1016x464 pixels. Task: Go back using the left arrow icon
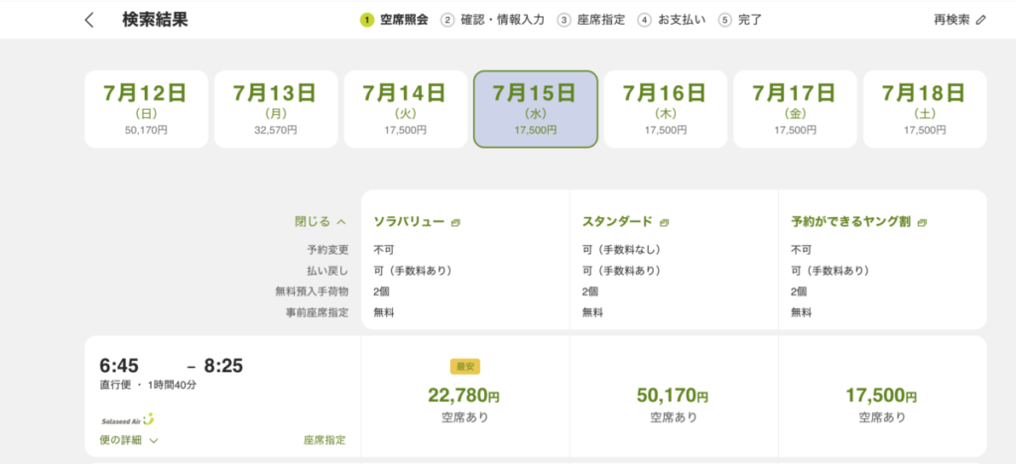click(x=89, y=20)
